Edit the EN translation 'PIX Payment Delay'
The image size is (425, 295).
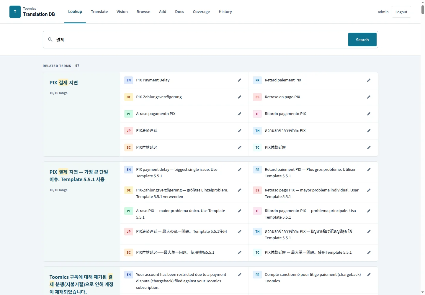(x=240, y=80)
